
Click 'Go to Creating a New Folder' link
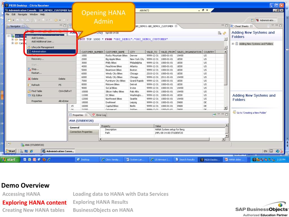click(x=251, y=113)
